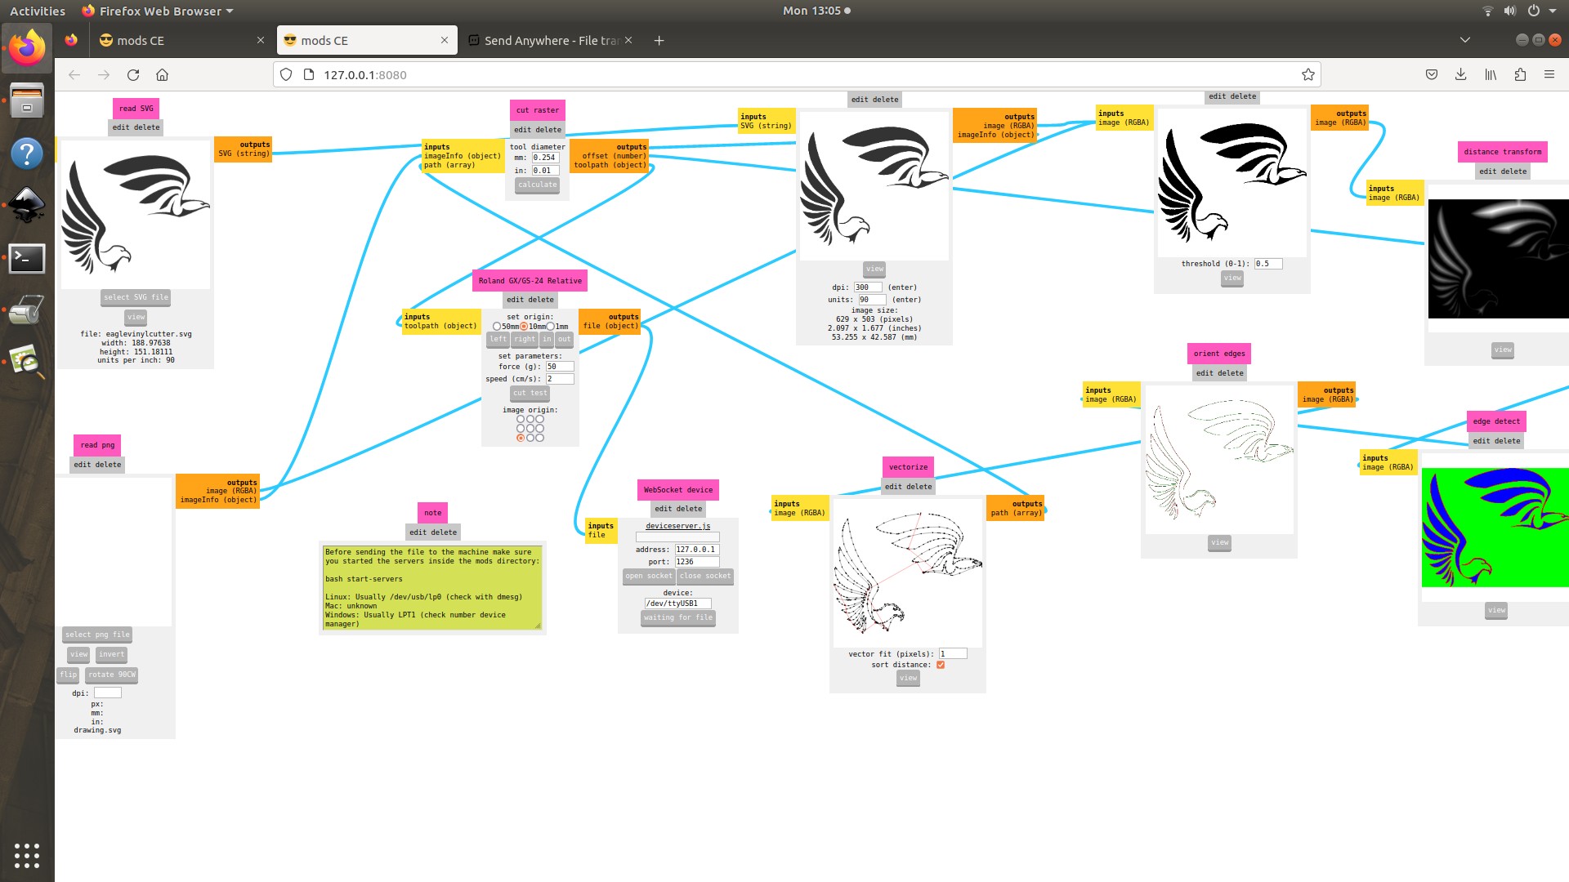
Task: Click the rotate 90CW button
Action: (112, 675)
